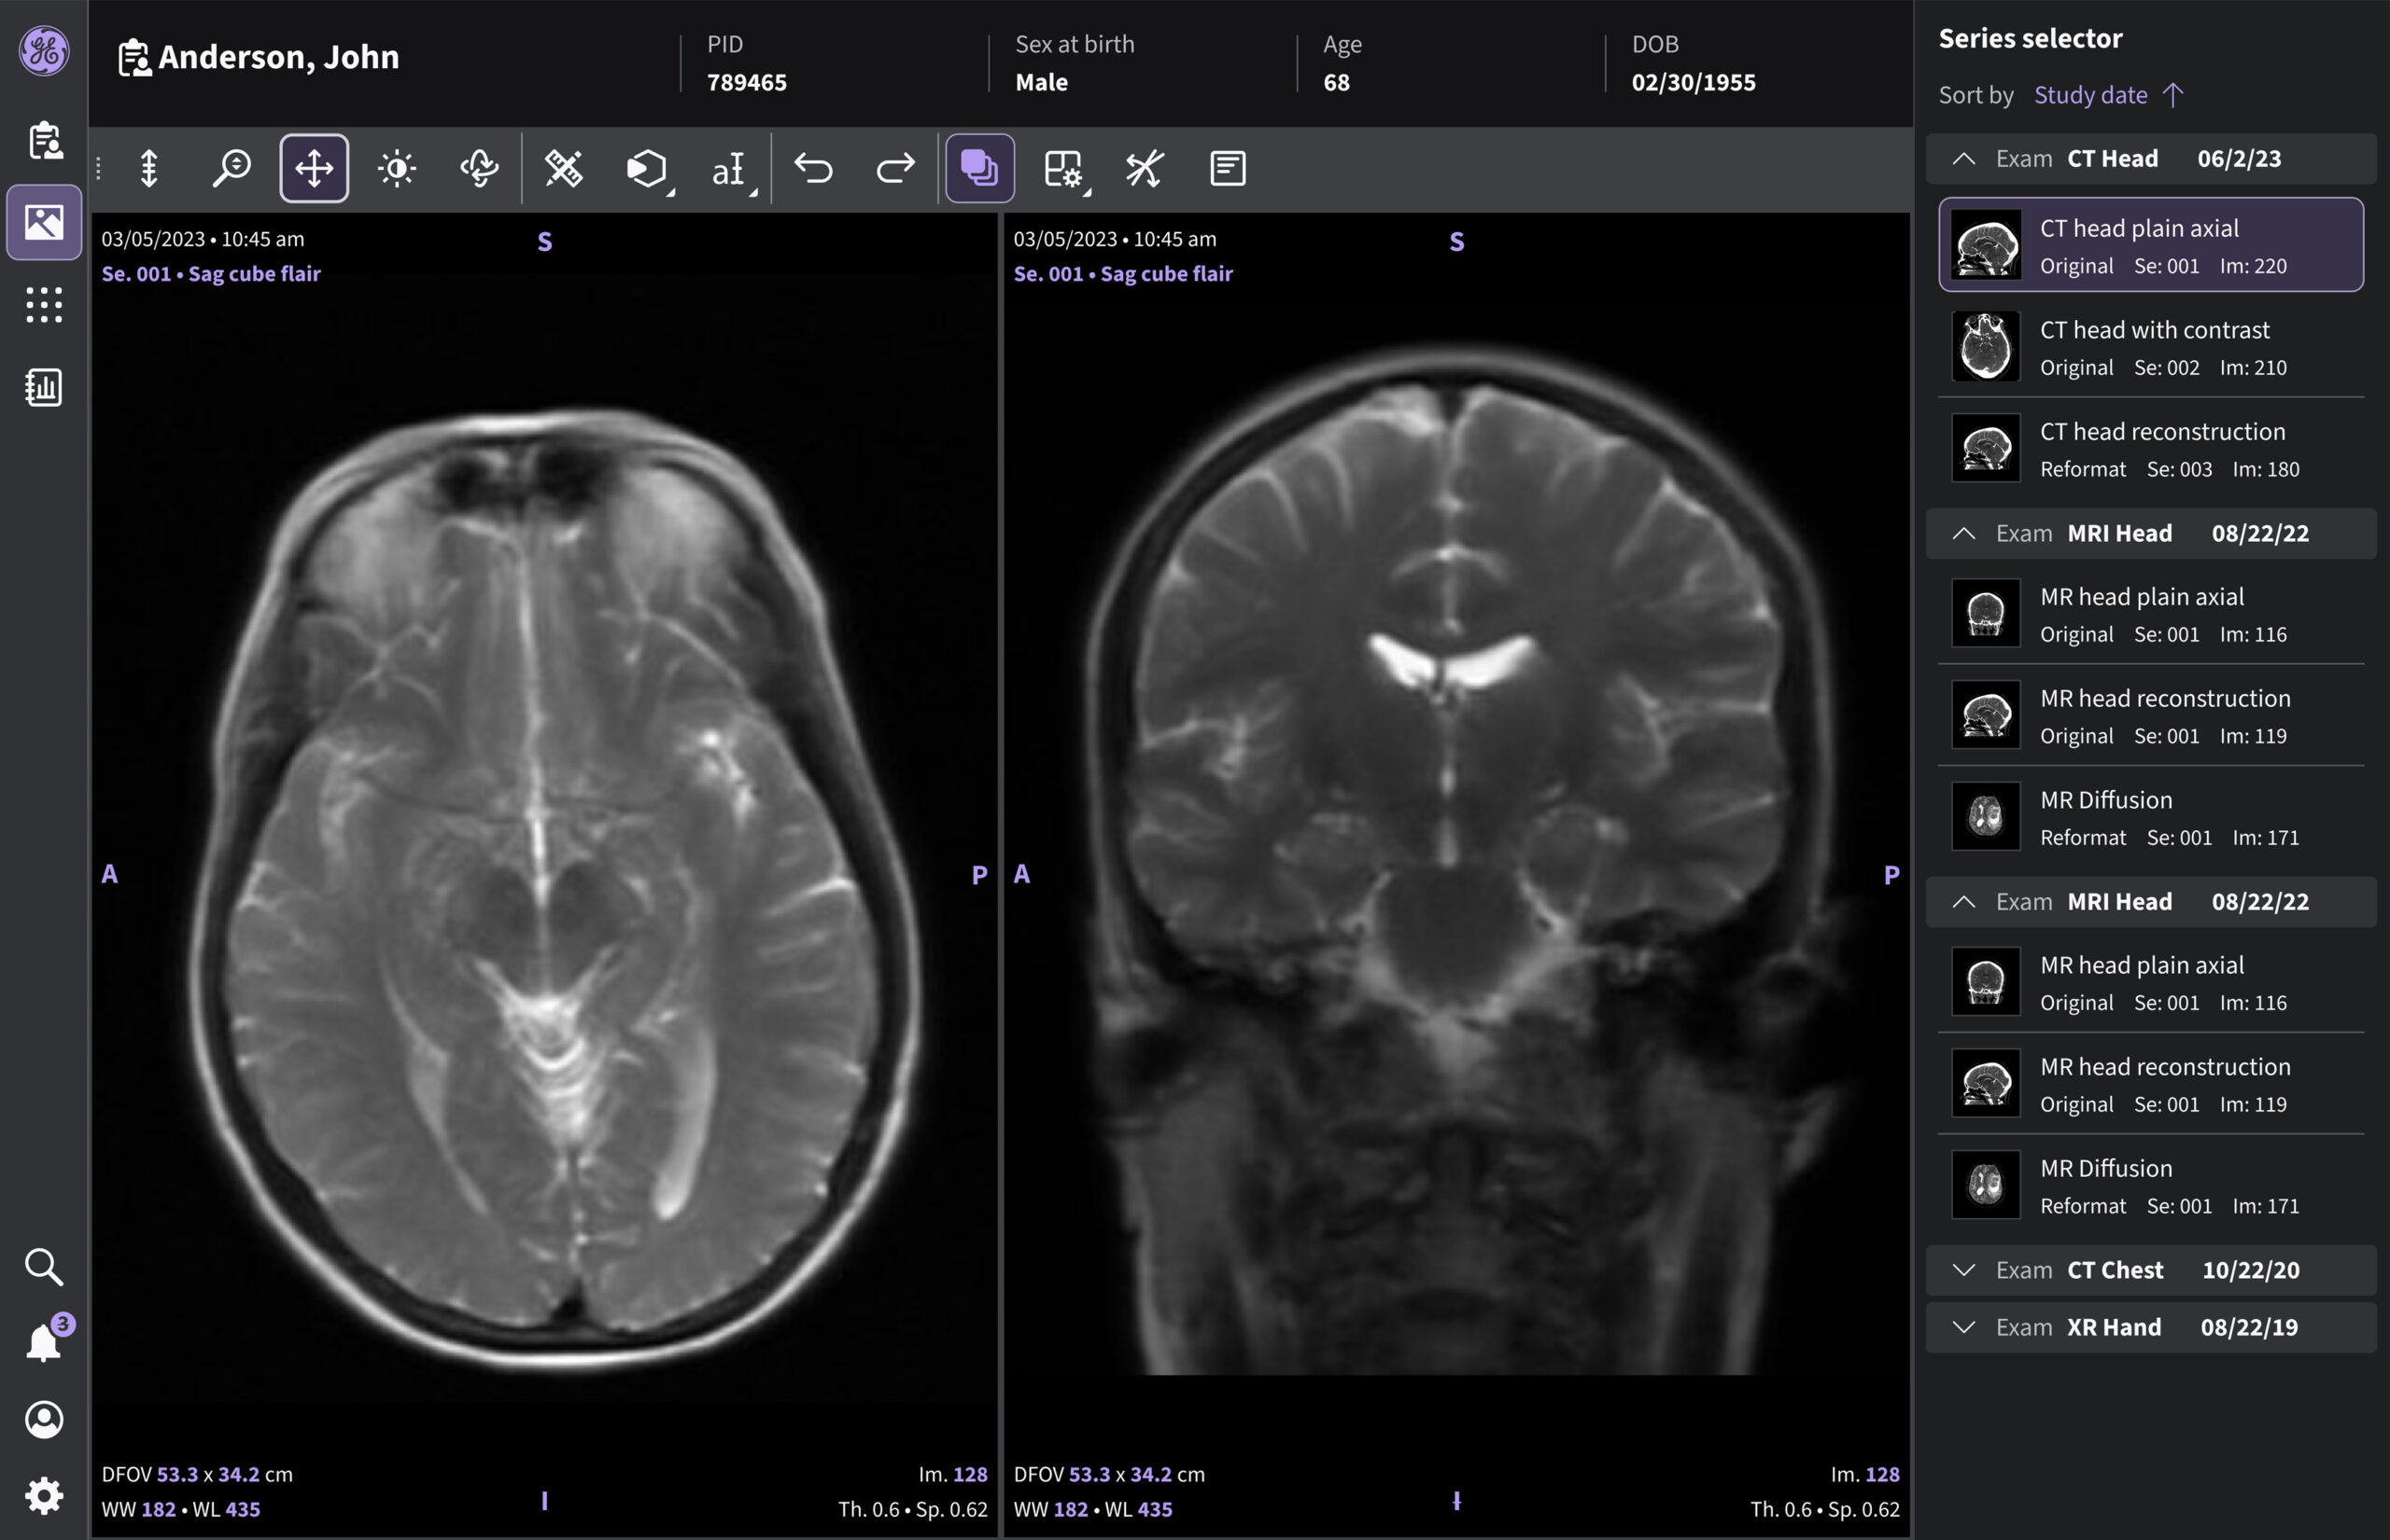
Task: Click the CT head reconstruction thumbnail
Action: [x=1986, y=449]
